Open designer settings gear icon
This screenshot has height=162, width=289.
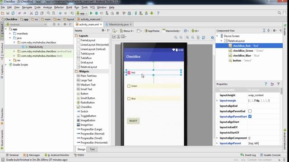(213, 37)
